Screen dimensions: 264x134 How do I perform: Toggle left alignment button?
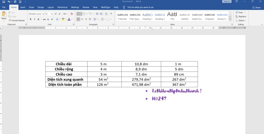(78, 19)
